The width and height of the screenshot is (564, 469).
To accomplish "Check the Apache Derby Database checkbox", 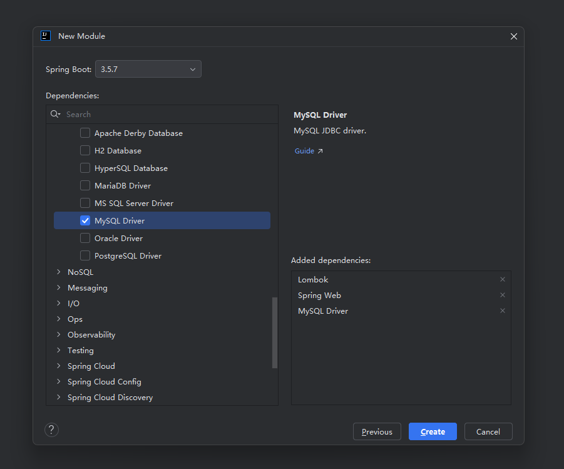I will [x=85, y=133].
